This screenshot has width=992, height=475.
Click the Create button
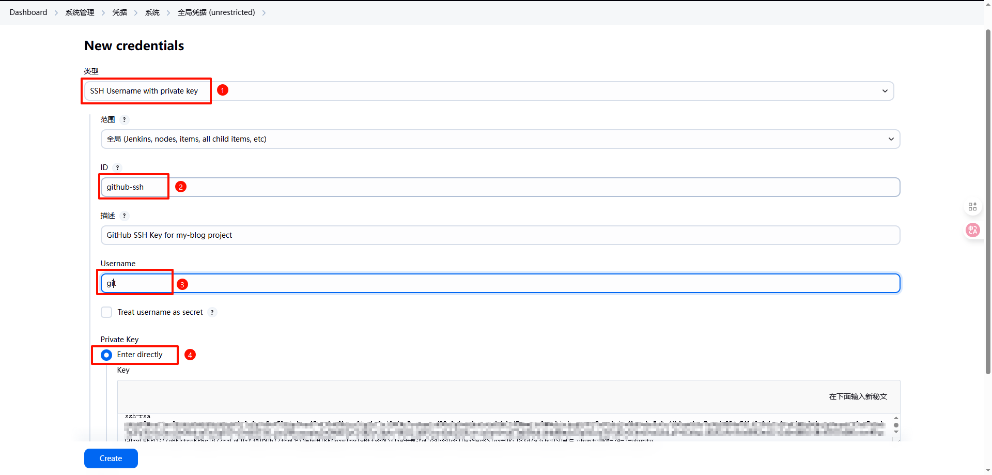click(111, 458)
